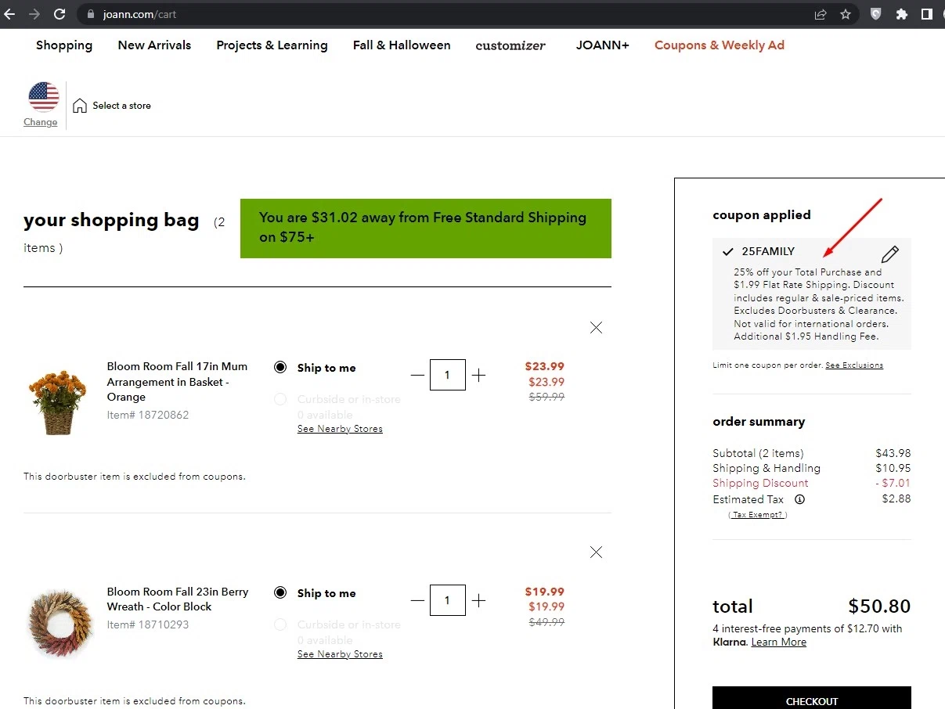
Task: Click the US flag country icon
Action: coord(44,97)
